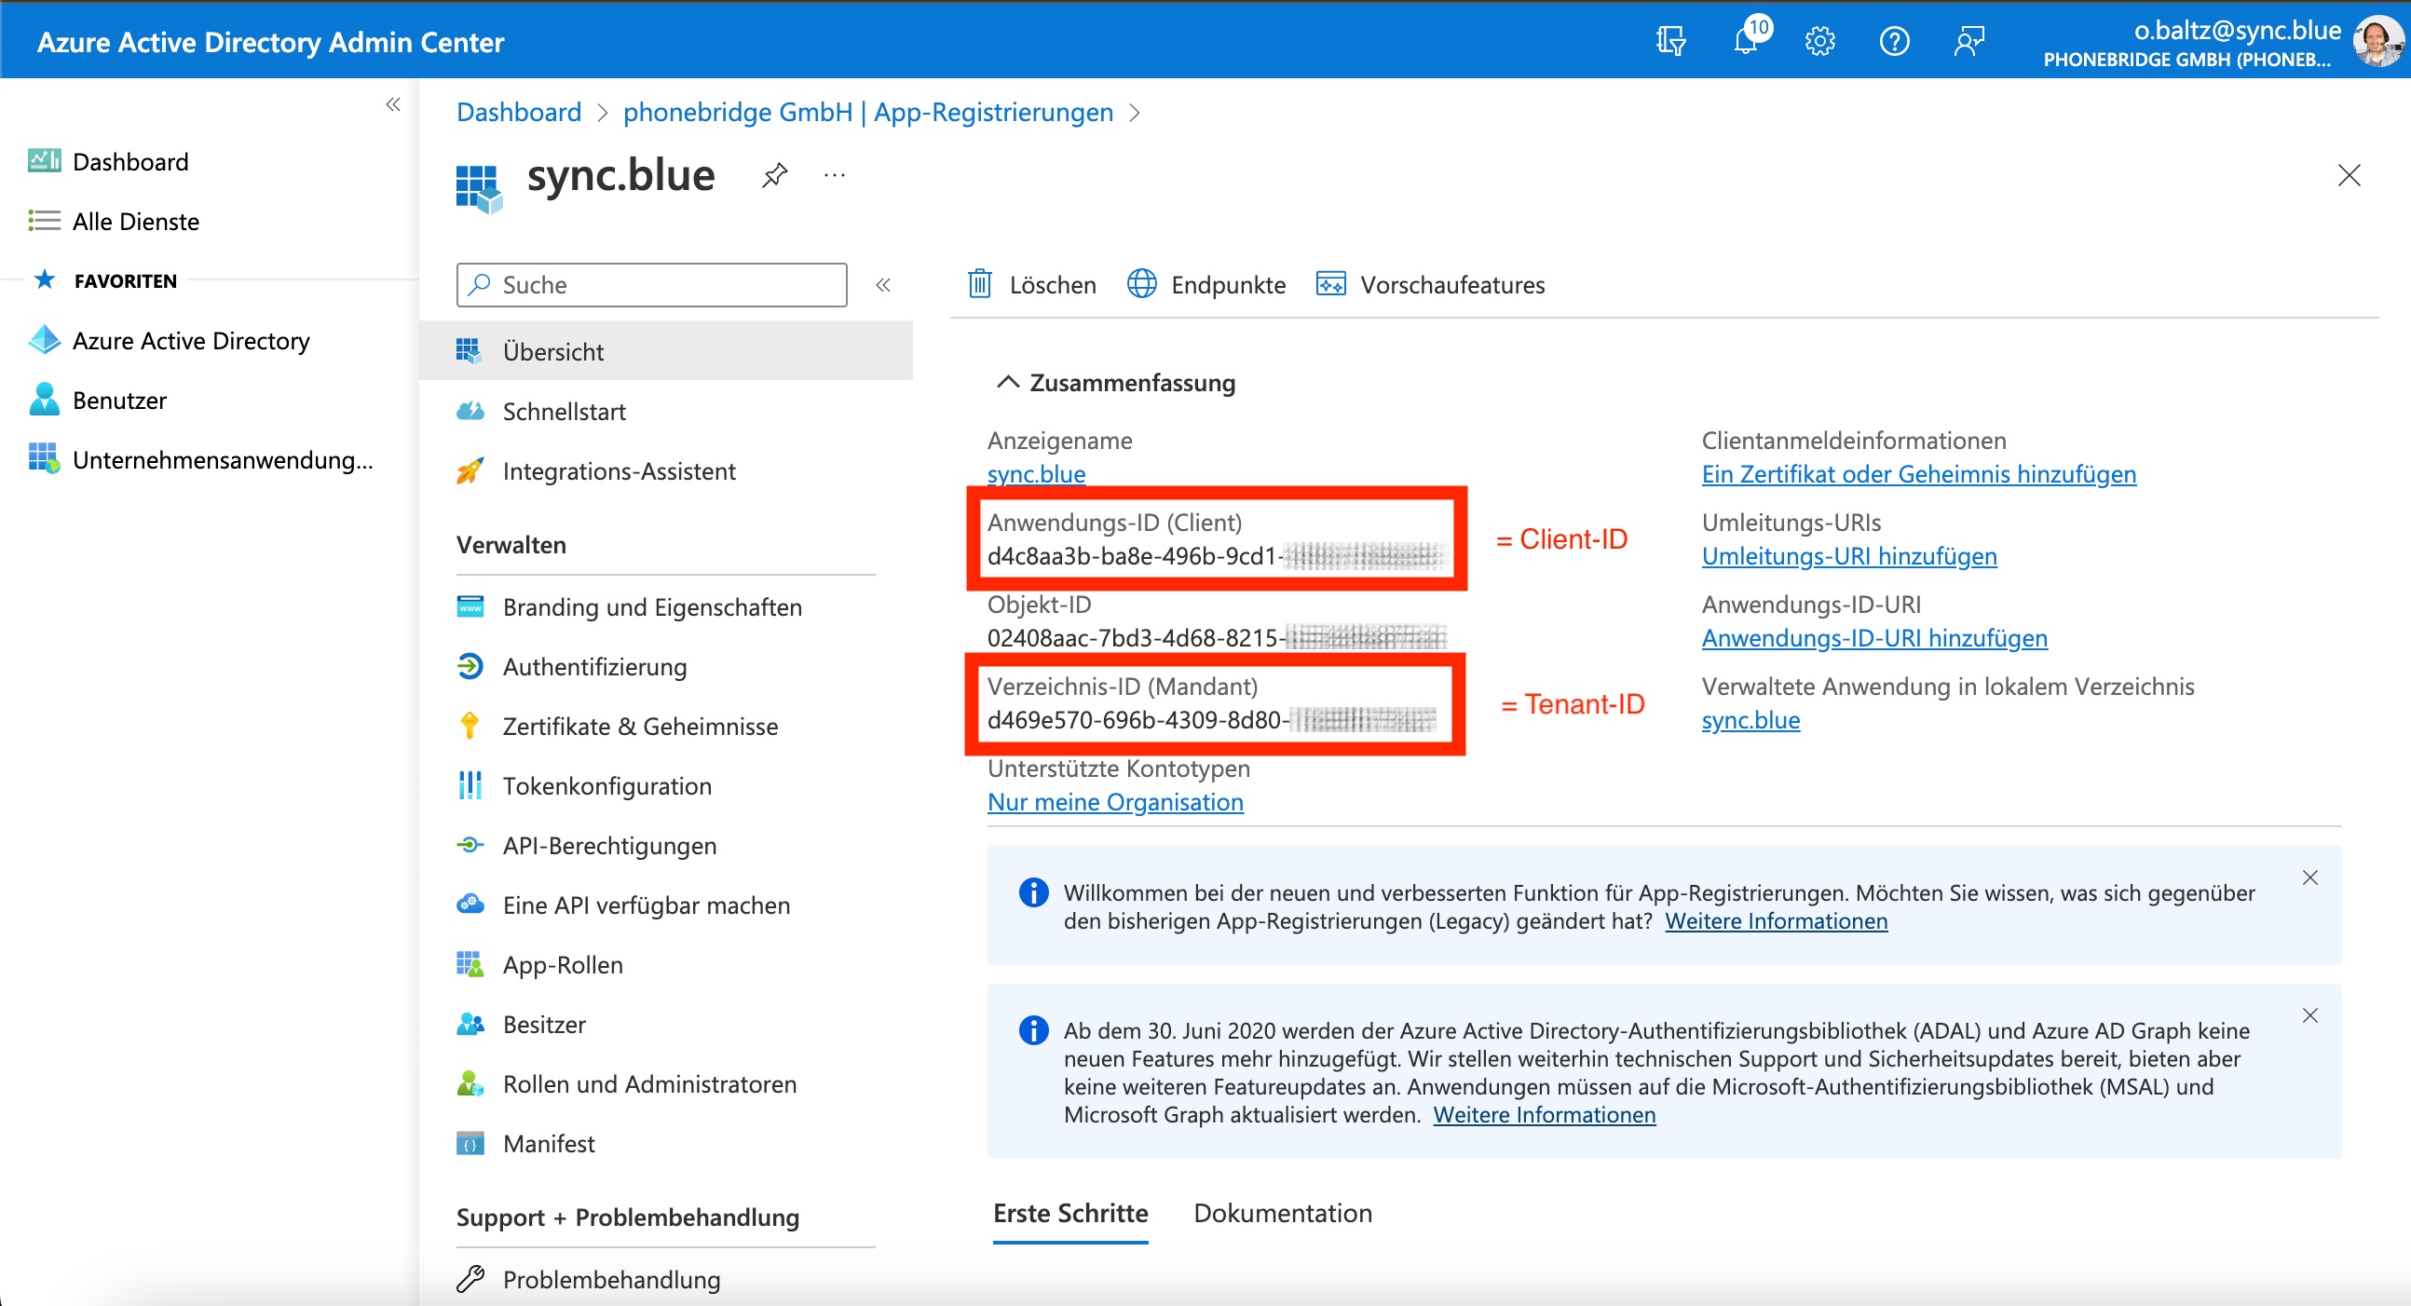Open Vorschaufeatures in the toolbar

click(x=1430, y=284)
